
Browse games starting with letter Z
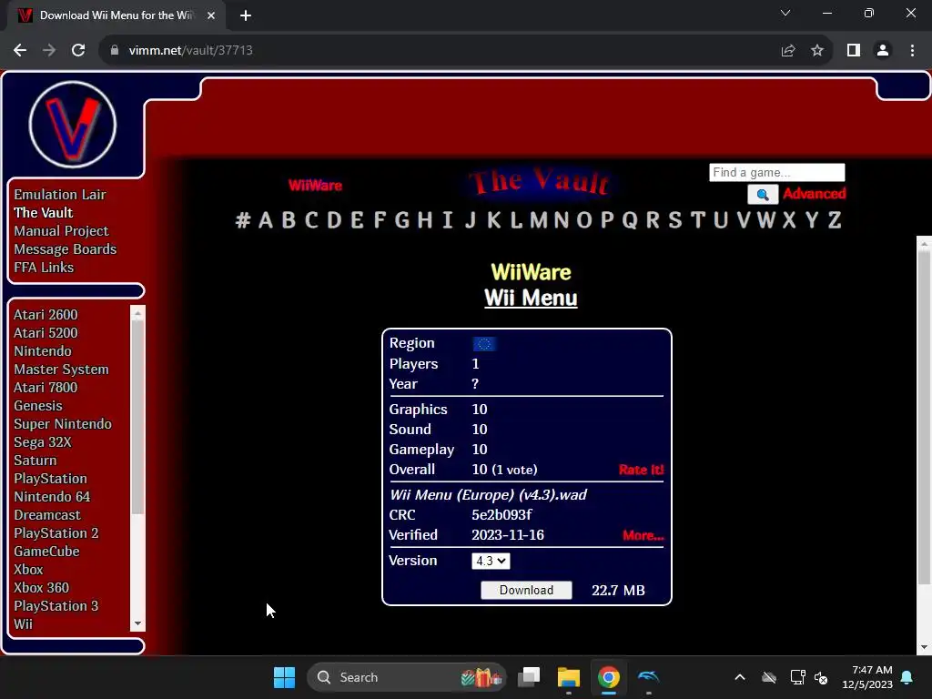[x=835, y=220]
